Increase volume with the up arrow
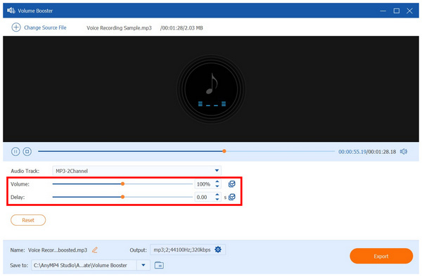 pyautogui.click(x=217, y=182)
